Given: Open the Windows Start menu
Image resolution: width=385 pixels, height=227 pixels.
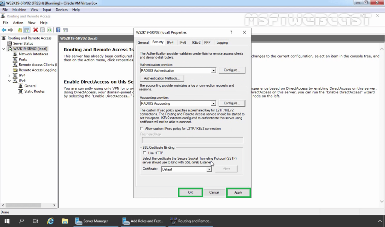Looking at the screenshot, I should point(7,221).
